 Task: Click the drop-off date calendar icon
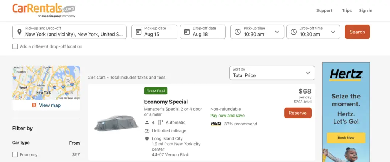(187, 32)
